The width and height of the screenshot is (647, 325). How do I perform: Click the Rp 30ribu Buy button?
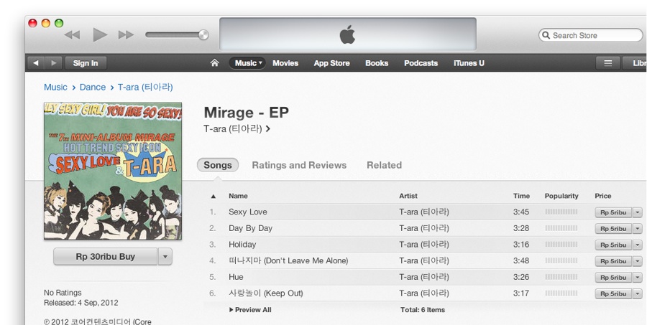pos(105,257)
